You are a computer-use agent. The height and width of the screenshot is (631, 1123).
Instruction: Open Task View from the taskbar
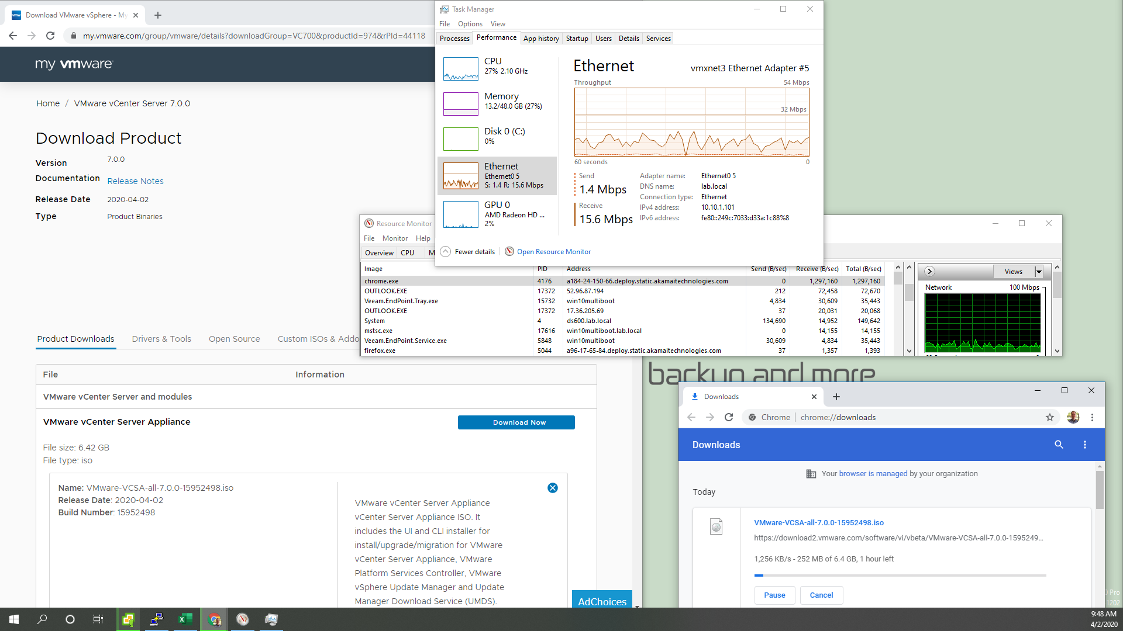tap(98, 619)
